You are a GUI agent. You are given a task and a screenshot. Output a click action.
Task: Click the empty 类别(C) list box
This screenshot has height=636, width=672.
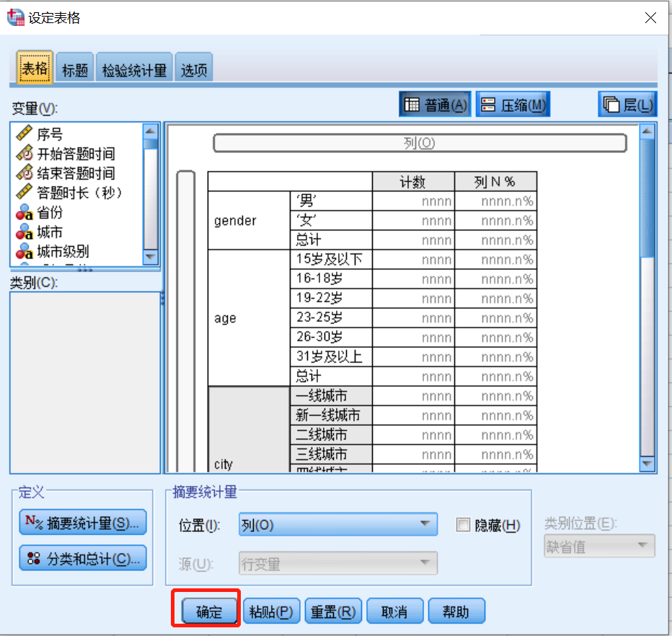pyautogui.click(x=85, y=383)
